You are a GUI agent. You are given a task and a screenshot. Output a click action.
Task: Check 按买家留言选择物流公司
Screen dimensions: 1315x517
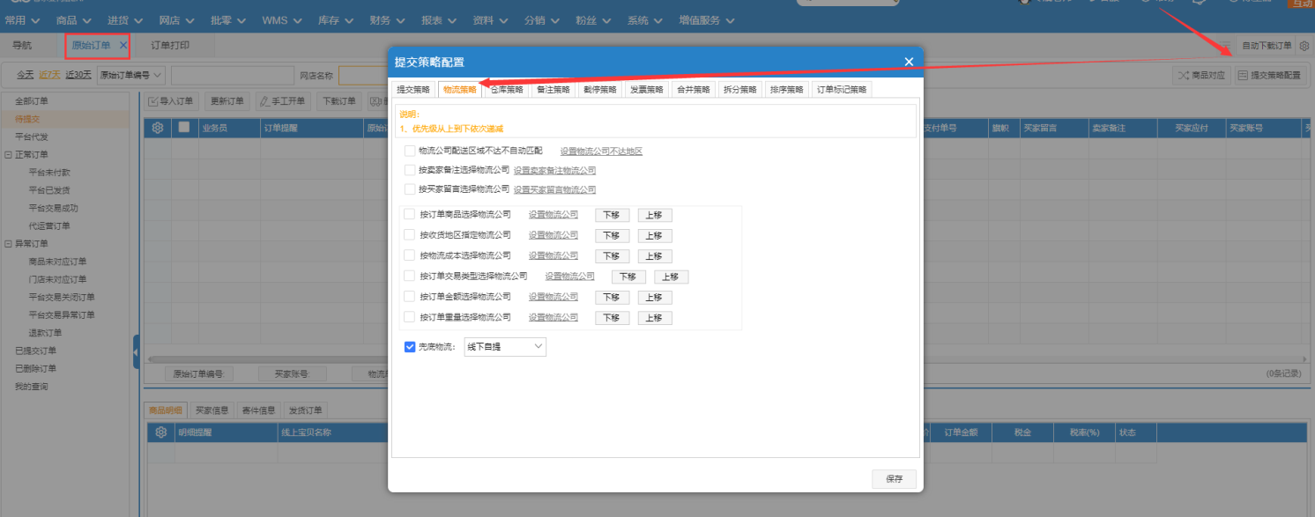[x=409, y=189]
